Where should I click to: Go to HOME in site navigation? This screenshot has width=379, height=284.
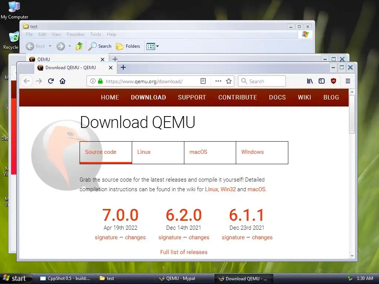point(110,97)
